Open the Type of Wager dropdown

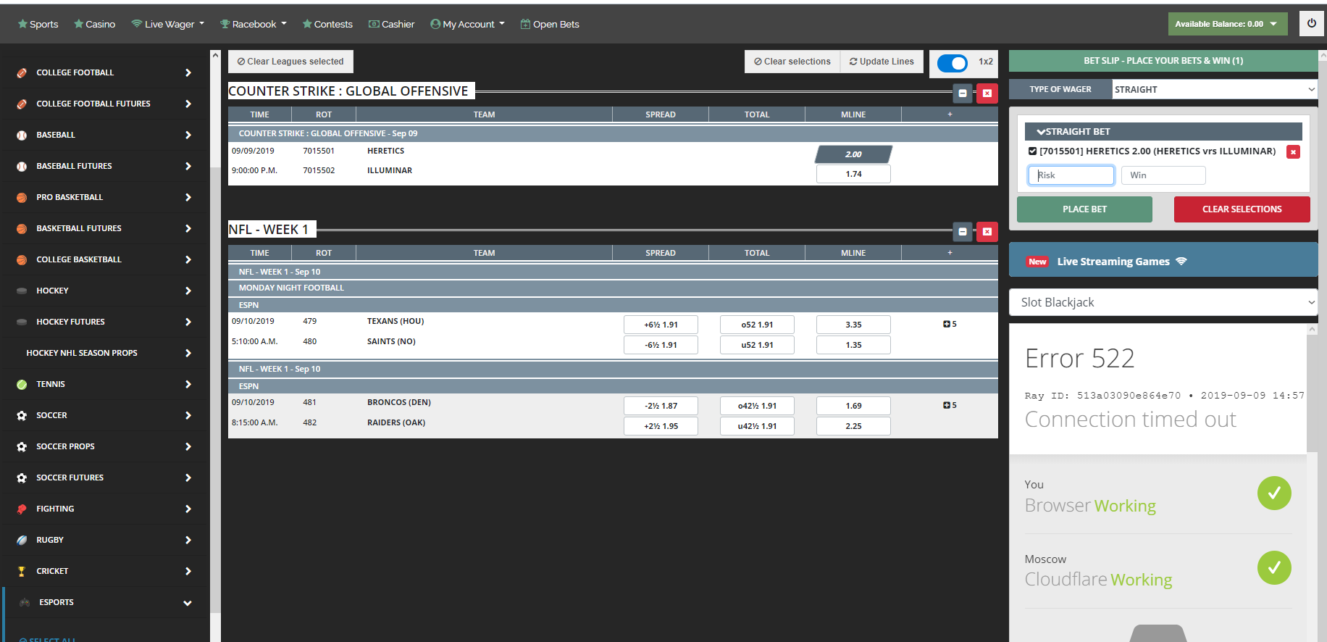click(1215, 89)
